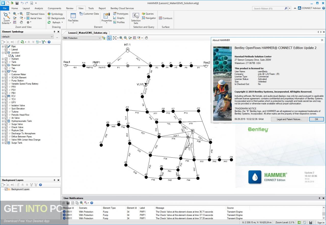Click the Sign in button
The image size is (326, 225).
coord(321,222)
